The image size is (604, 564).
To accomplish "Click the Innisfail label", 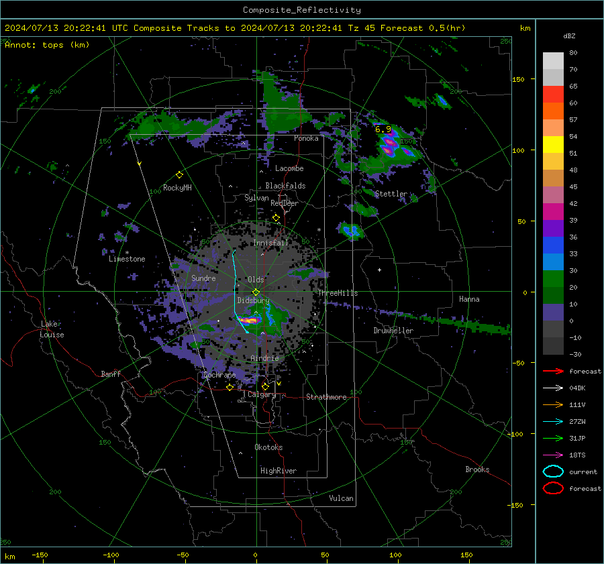I will pos(270,243).
